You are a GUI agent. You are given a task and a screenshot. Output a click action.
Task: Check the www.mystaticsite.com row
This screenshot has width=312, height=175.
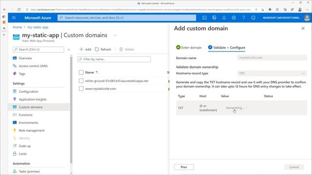click(81, 88)
